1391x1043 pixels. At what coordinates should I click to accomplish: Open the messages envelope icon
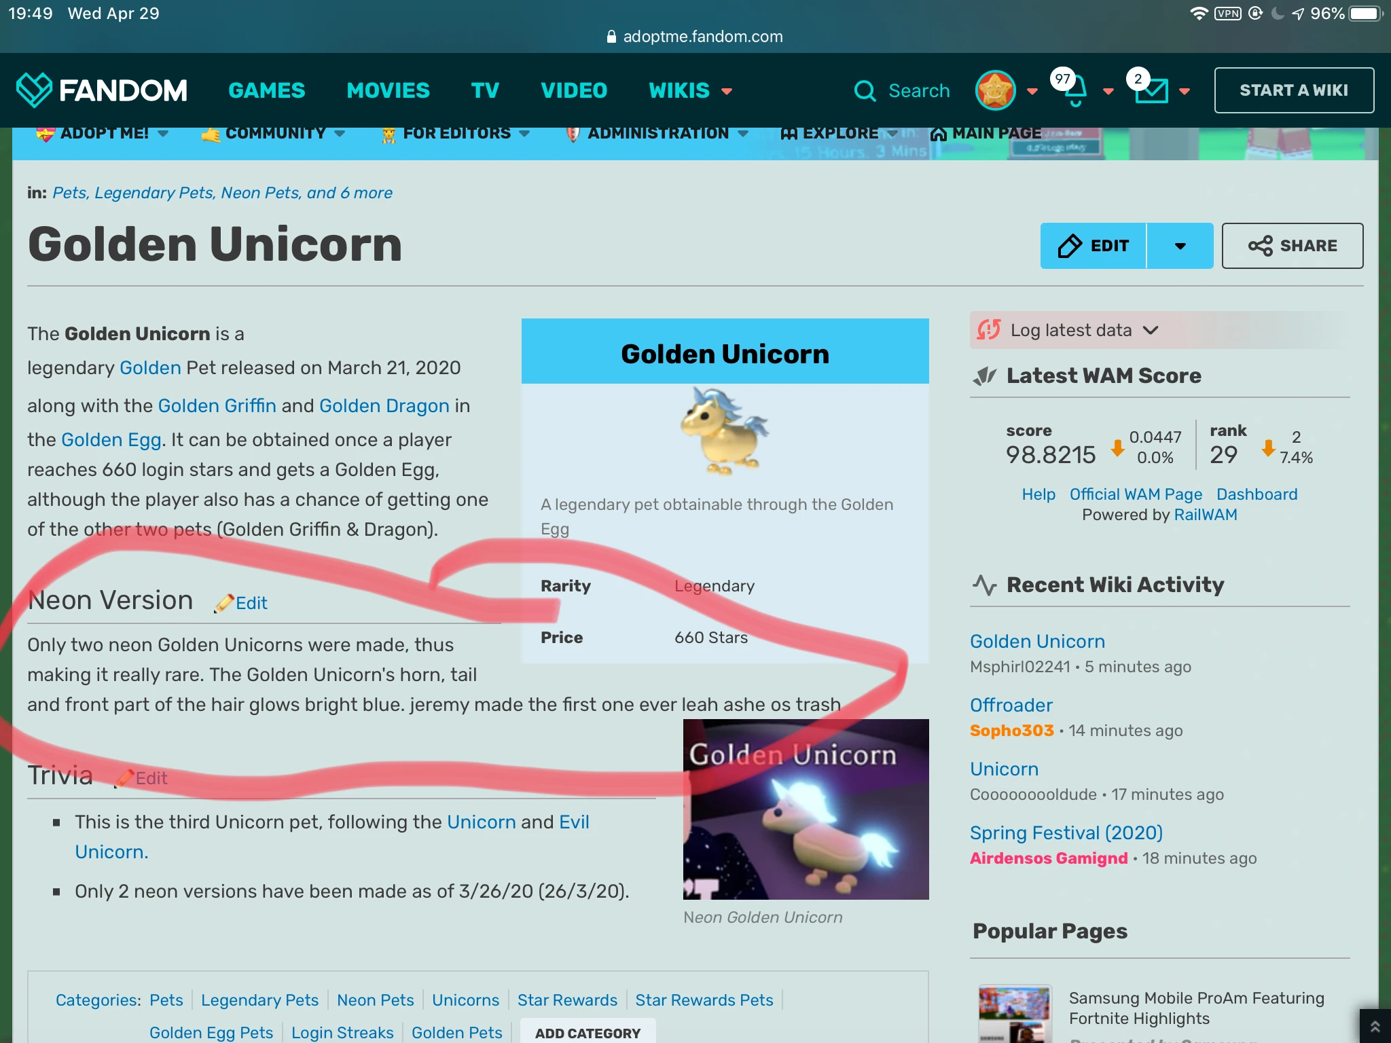coord(1151,91)
